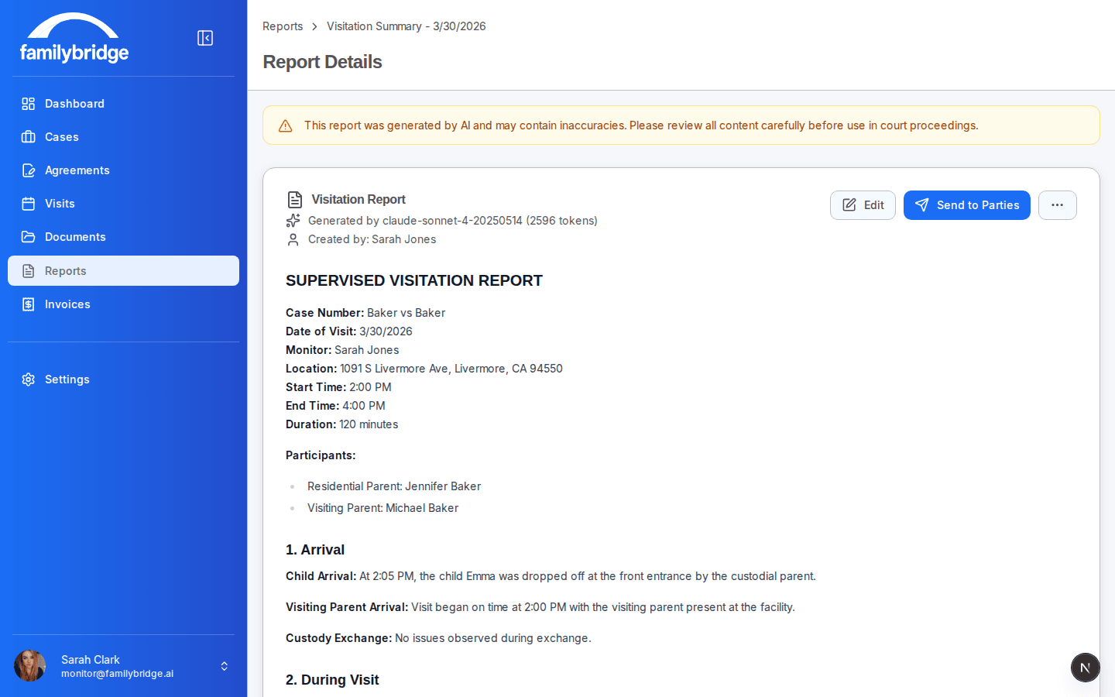The image size is (1115, 697).
Task: Expand the breadcrumb chevron after Reports
Action: click(x=314, y=26)
